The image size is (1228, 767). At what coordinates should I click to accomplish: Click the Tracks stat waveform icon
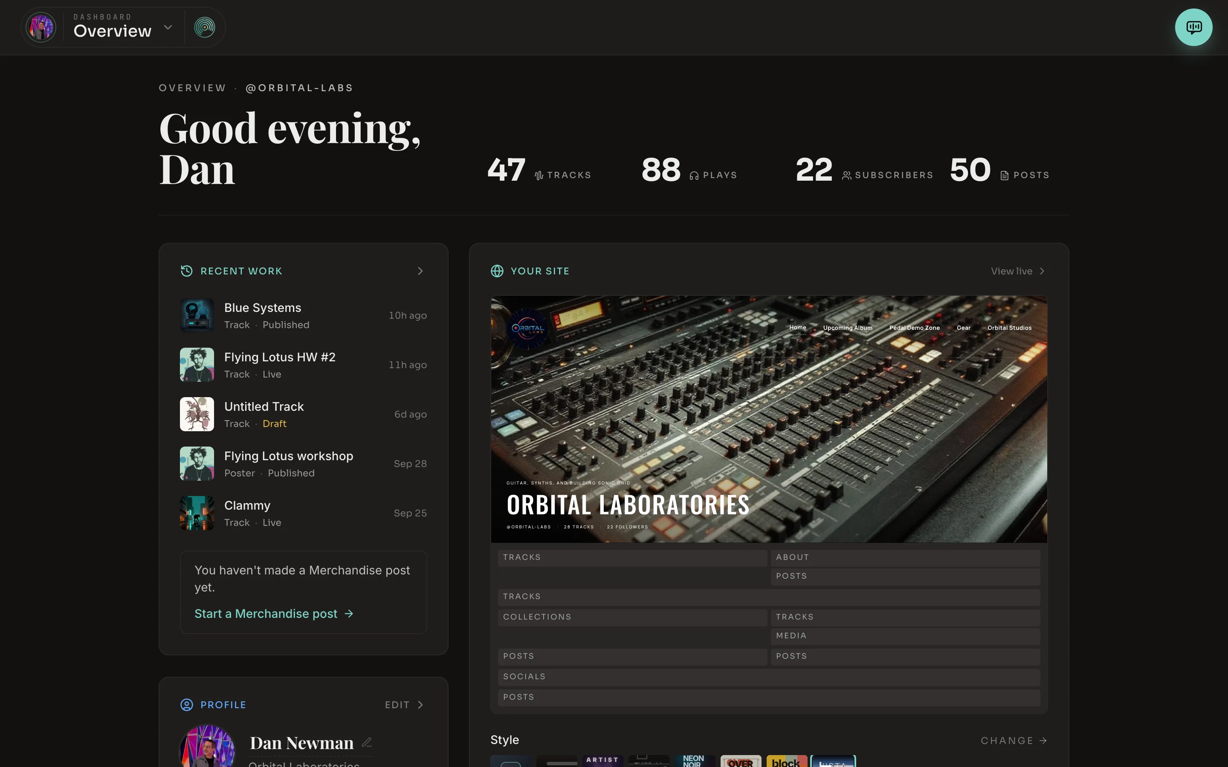pos(539,176)
